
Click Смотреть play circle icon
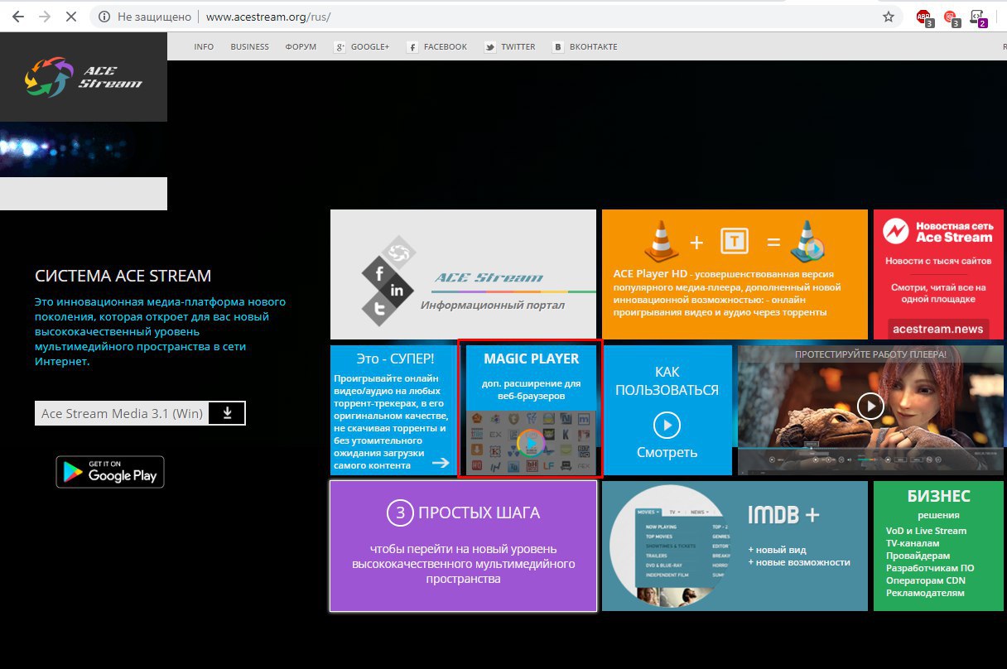[x=667, y=426]
